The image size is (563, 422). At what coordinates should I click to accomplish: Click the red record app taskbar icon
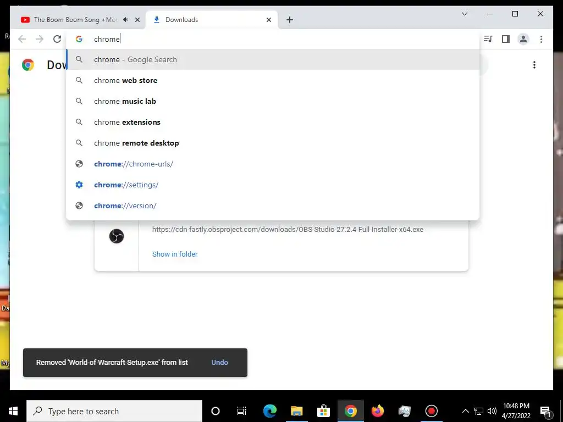click(431, 411)
